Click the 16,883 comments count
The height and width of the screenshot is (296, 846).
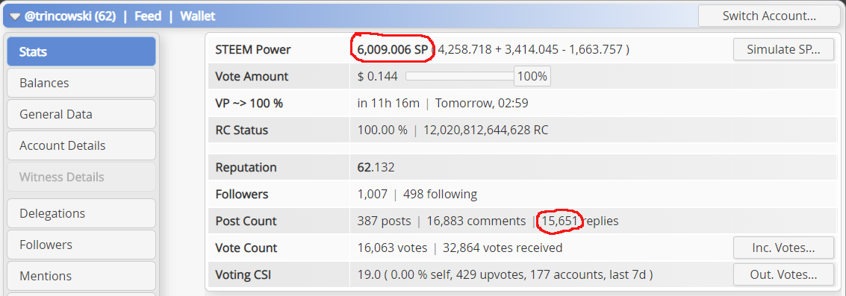pyautogui.click(x=476, y=221)
